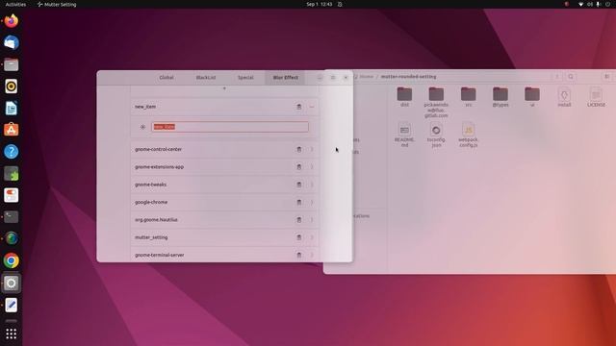Image resolution: width=616 pixels, height=346 pixels.
Task: Expand the gnome-extensions-app row
Action: [312, 167]
